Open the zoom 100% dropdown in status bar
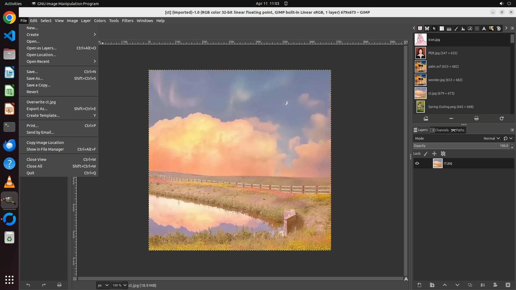This screenshot has height=290, width=516. coord(125,285)
